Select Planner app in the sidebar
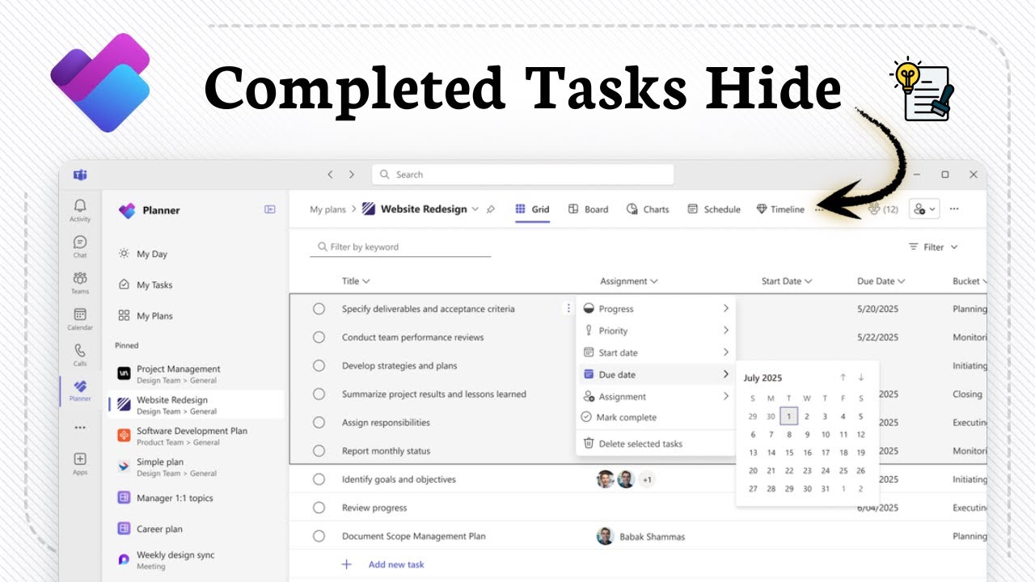Viewport: 1035px width, 582px height. click(x=80, y=390)
